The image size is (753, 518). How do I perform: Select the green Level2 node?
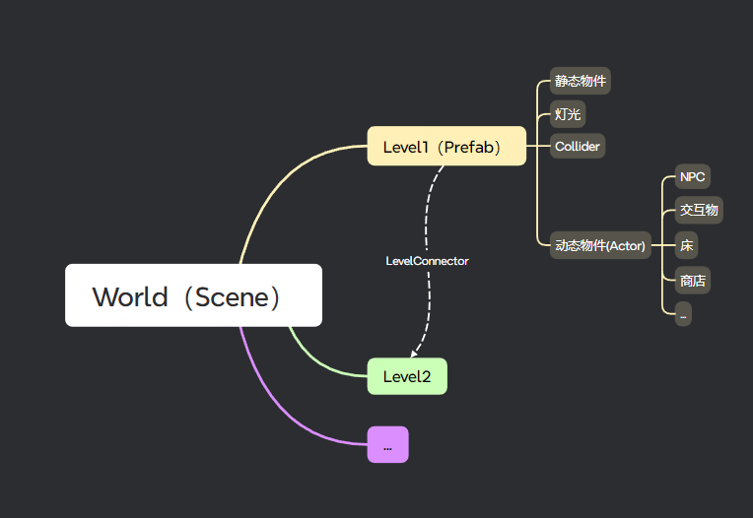tap(407, 376)
